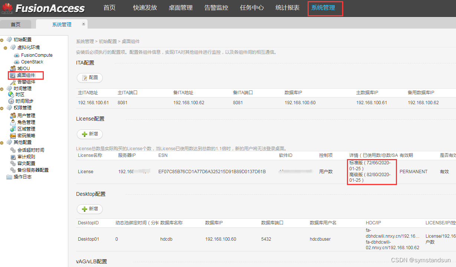Click the DesktopID column header

point(88,223)
